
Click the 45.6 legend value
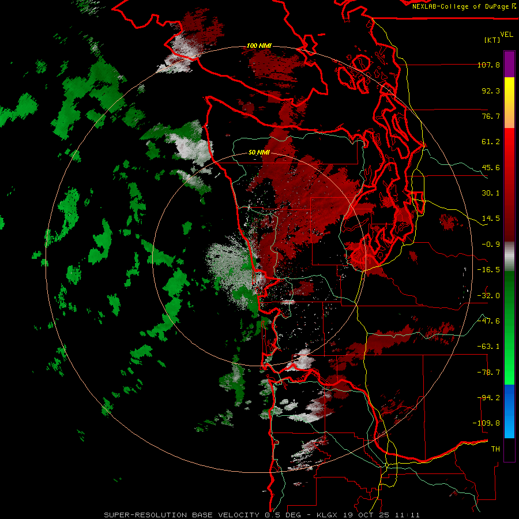[x=491, y=167]
